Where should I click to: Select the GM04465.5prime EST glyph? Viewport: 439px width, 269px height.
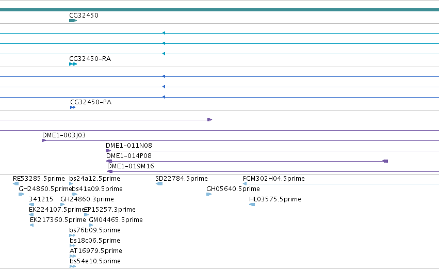(x=91, y=225)
